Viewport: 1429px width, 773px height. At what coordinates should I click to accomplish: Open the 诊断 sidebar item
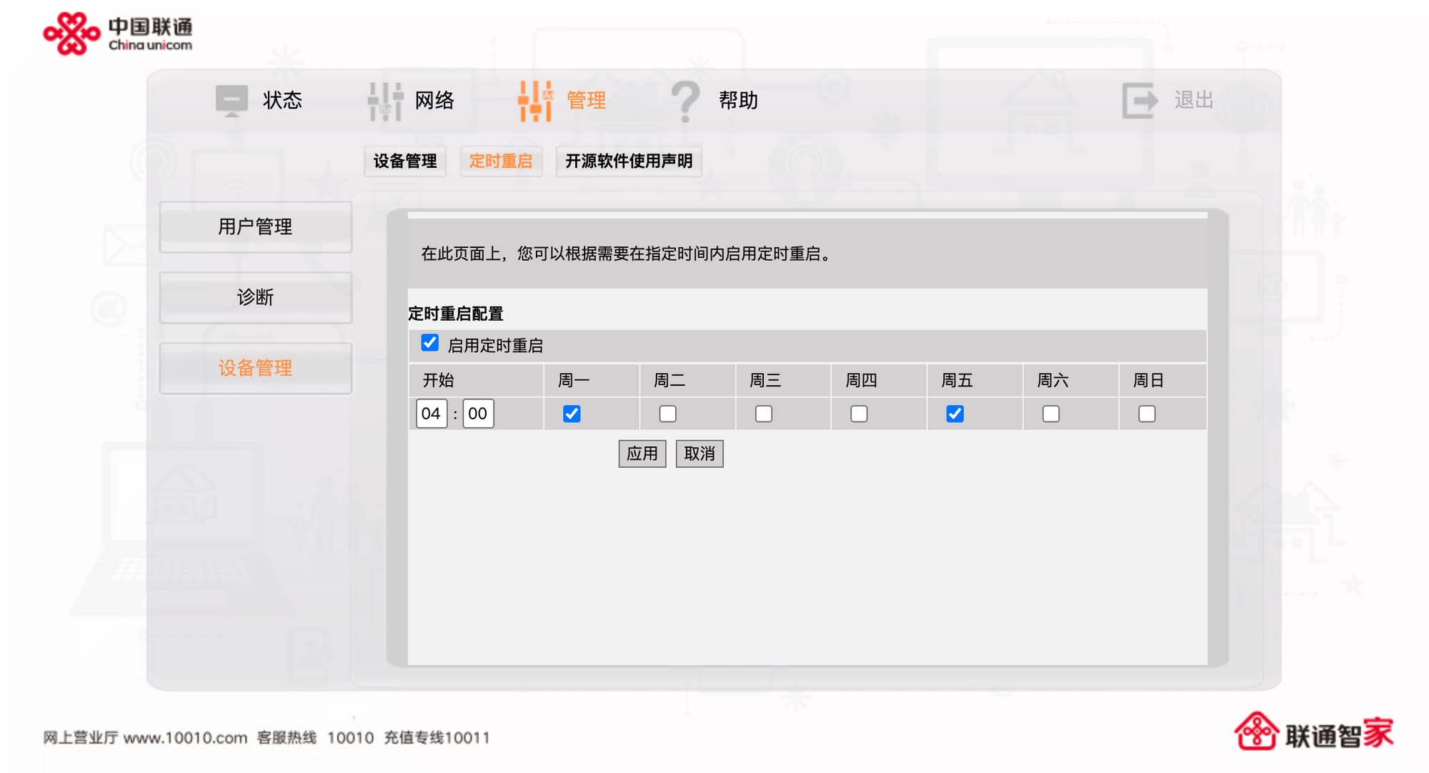pos(255,297)
